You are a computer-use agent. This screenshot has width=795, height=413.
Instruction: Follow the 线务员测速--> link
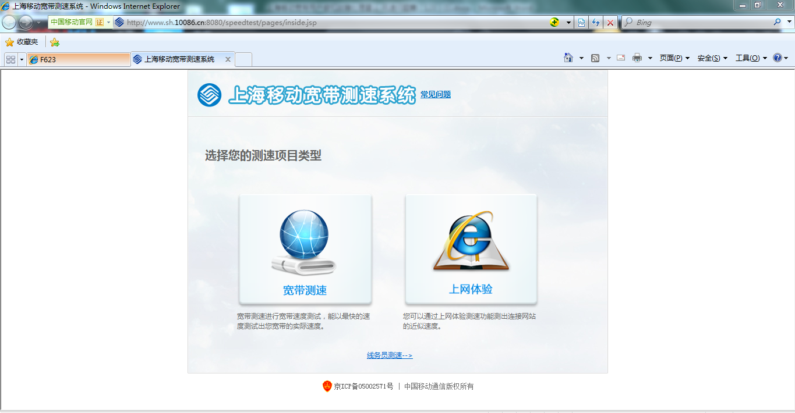tap(390, 355)
